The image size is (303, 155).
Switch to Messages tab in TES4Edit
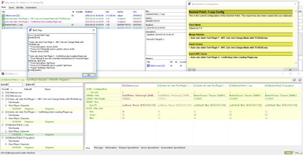98,148
